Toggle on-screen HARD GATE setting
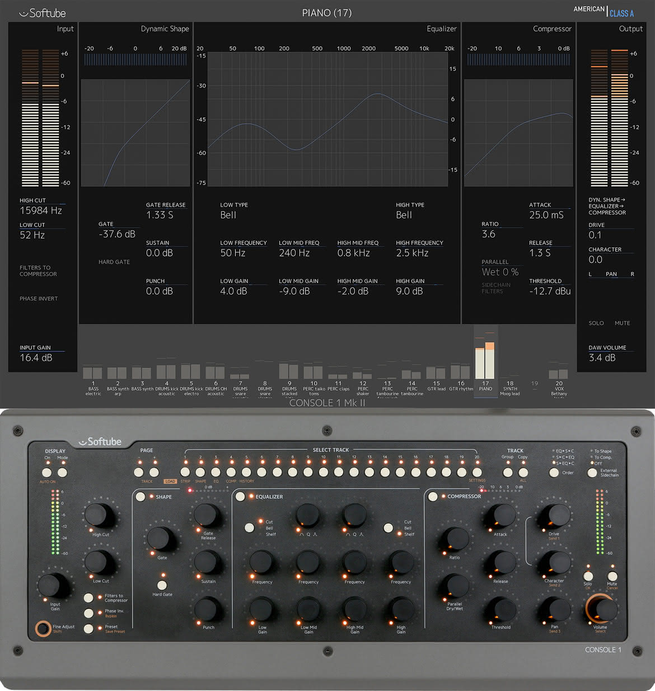The height and width of the screenshot is (691, 655). pyautogui.click(x=114, y=262)
